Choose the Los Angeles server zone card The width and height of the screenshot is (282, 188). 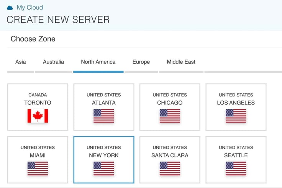pyautogui.click(x=236, y=107)
